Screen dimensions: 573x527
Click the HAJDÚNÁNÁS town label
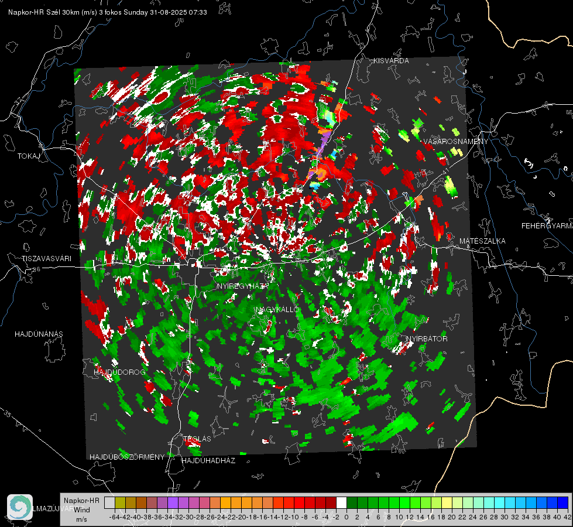pyautogui.click(x=39, y=334)
